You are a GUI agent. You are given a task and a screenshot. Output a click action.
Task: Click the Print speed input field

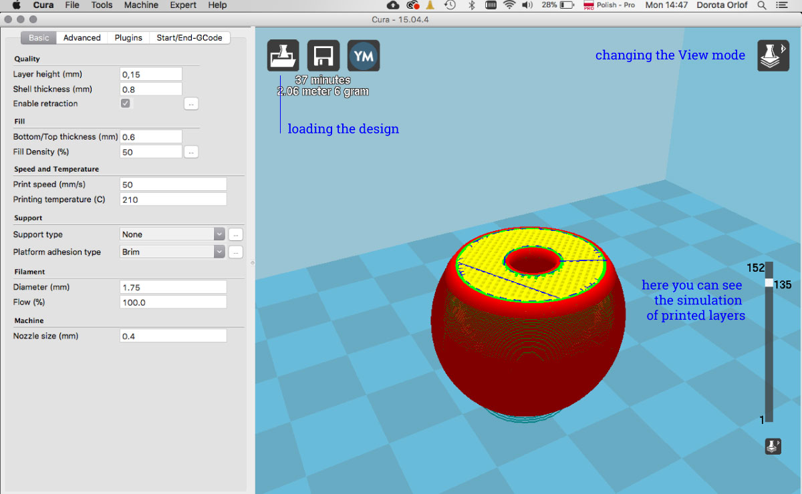click(173, 184)
